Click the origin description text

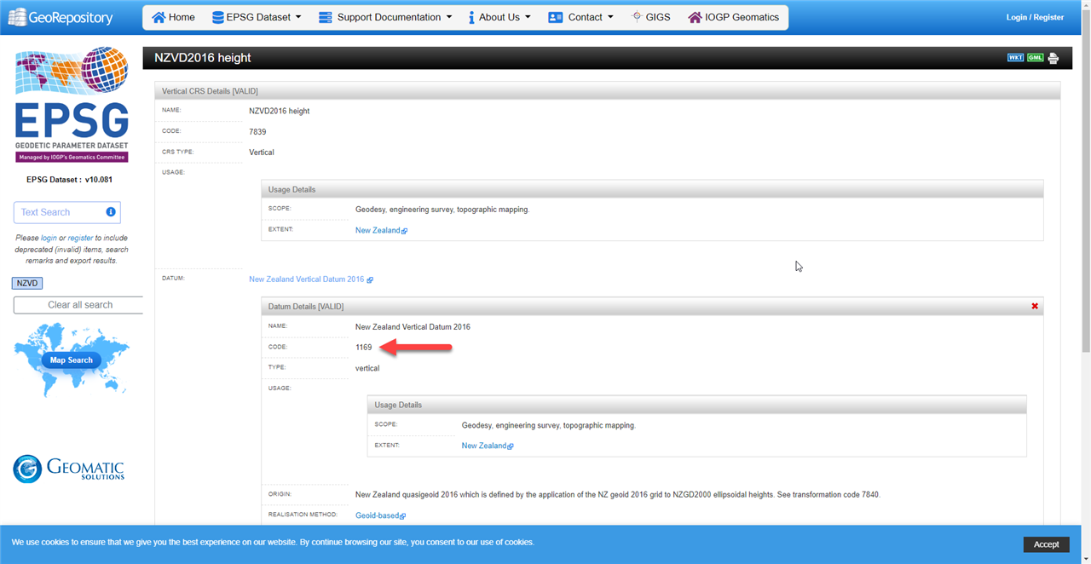pyautogui.click(x=617, y=495)
